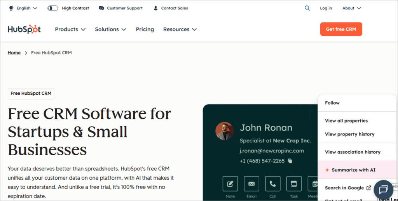Click the +1 (468) 547-2265 phone number

(x=262, y=161)
